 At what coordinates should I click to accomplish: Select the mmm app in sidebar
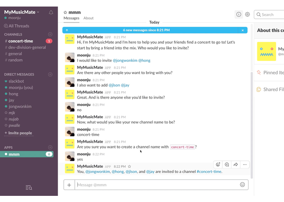pyautogui.click(x=27, y=154)
